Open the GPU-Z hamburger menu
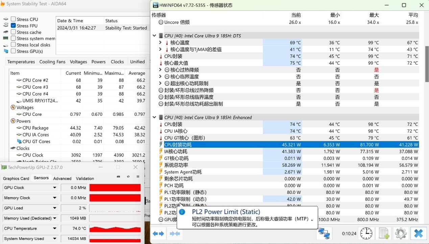Screen dimensions: 429x244 pyautogui.click(x=138, y=176)
